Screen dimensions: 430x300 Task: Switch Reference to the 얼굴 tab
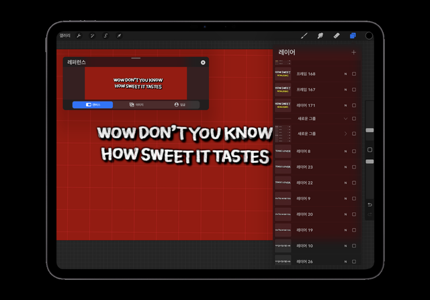pyautogui.click(x=179, y=105)
